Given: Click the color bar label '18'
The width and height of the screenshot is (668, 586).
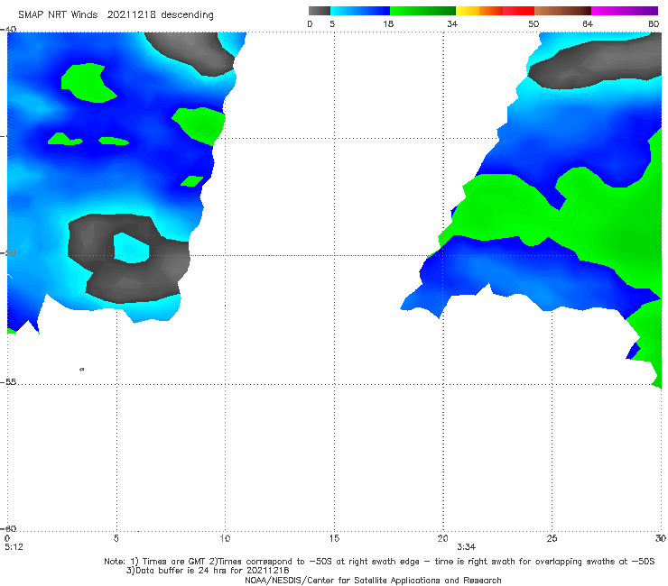Looking at the screenshot, I should [x=388, y=23].
